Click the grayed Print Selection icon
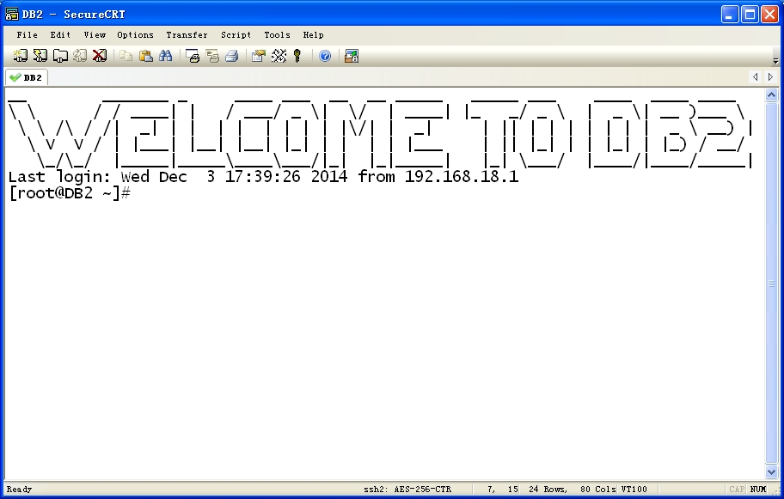The width and height of the screenshot is (784, 499). click(212, 56)
